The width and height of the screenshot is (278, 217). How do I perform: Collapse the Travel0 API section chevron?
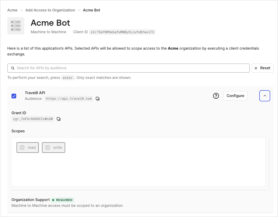tap(265, 96)
